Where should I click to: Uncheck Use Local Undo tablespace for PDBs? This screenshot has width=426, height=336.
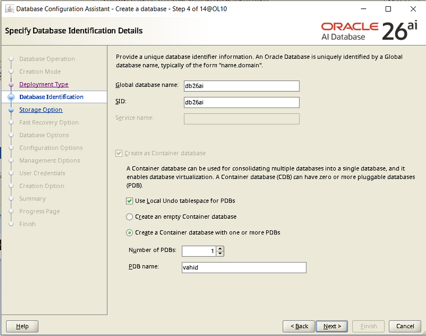(x=130, y=201)
